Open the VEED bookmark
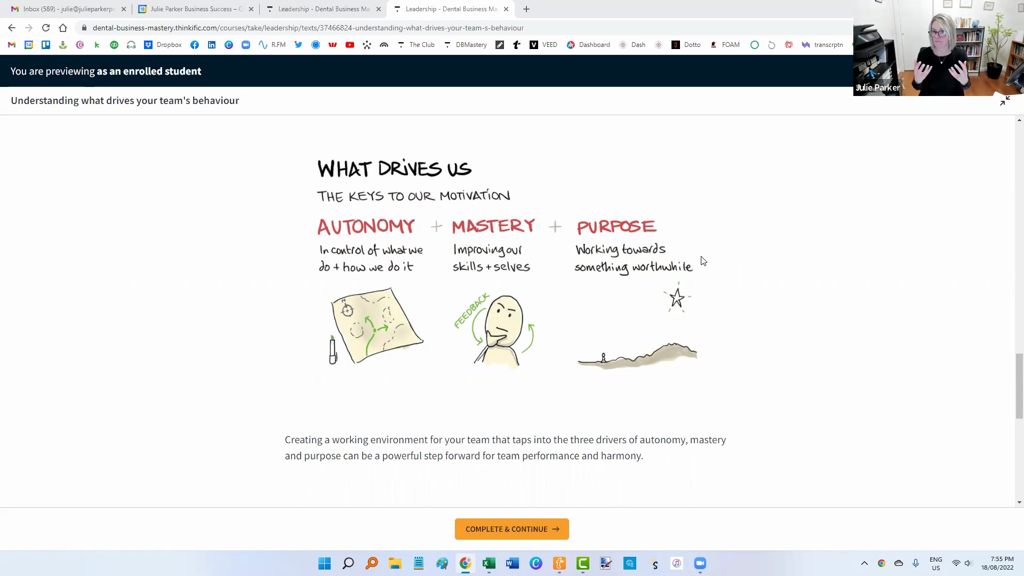Screen dimensions: 1024x576 click(x=543, y=45)
